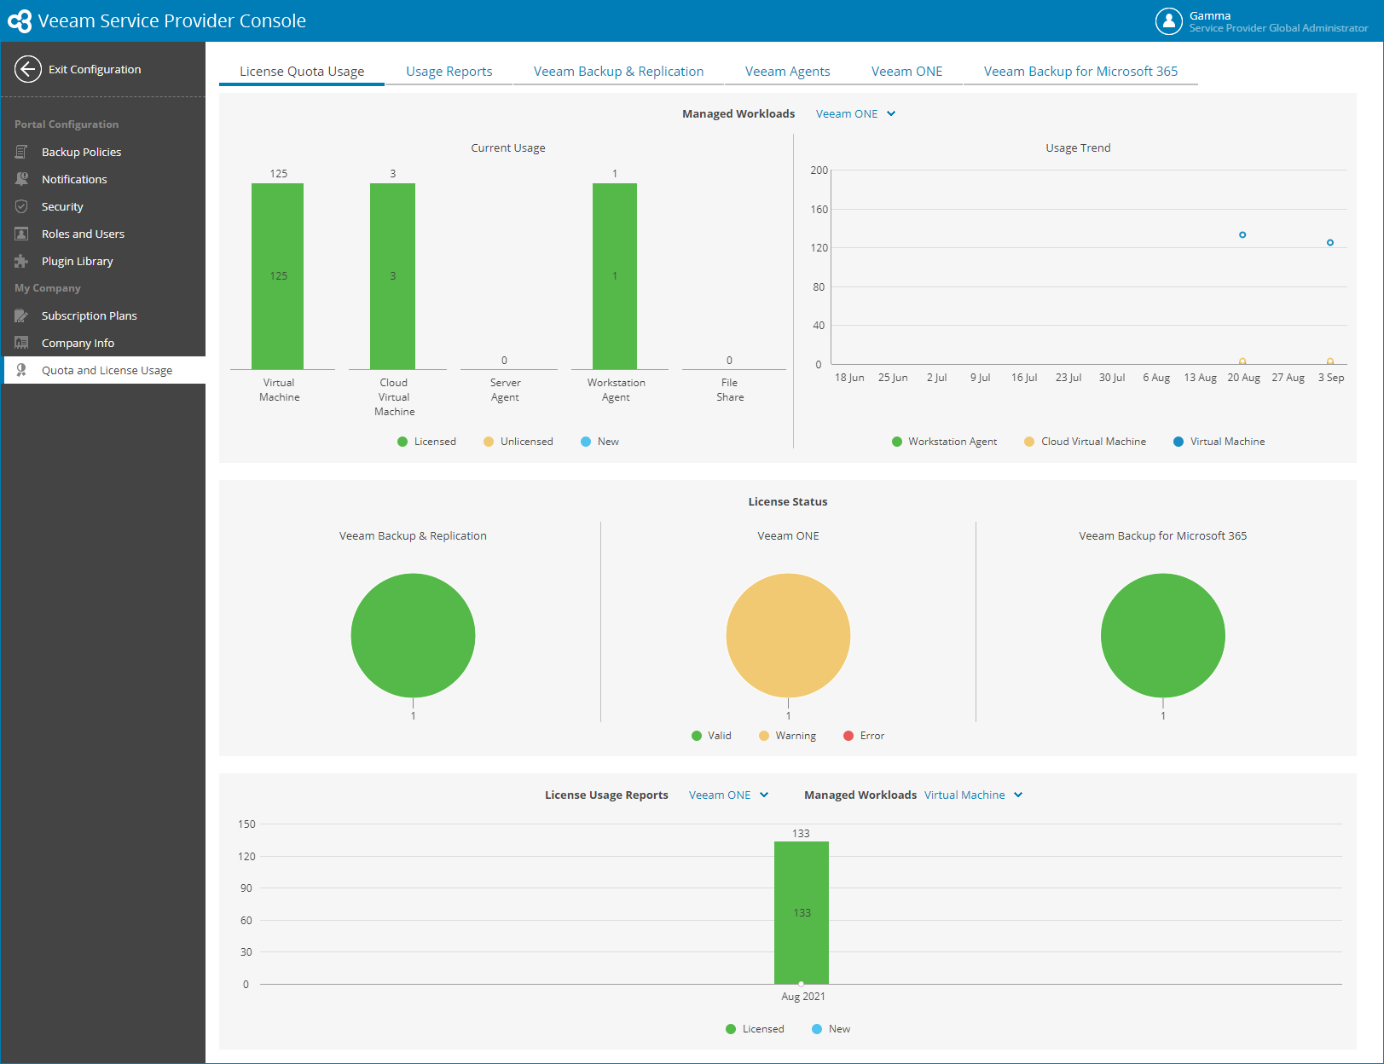Toggle Licensed legend in License Usage Reports
Screen dimensions: 1384x1064
tap(755, 1029)
